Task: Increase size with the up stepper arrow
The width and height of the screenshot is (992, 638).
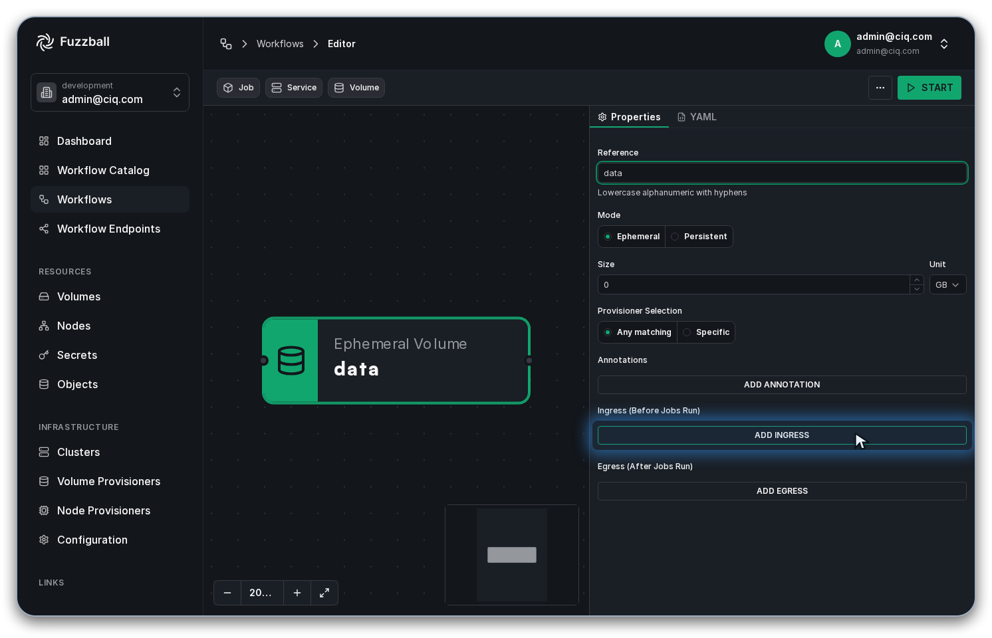Action: [917, 280]
